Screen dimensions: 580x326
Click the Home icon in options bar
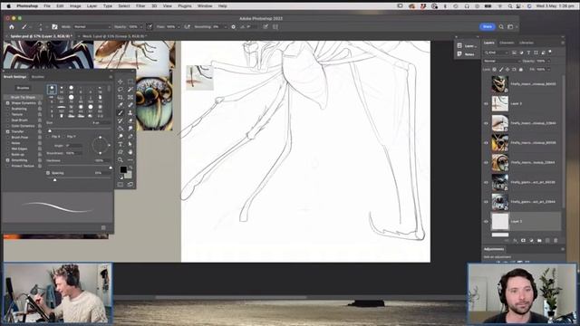[12, 26]
